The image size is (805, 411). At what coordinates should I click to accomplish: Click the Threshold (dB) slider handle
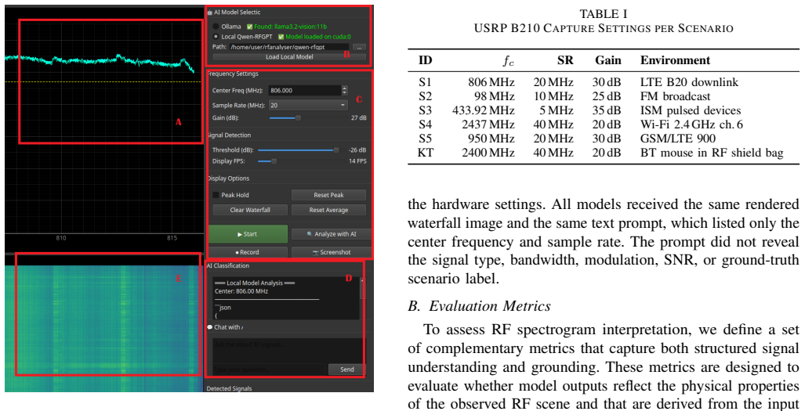click(x=336, y=150)
